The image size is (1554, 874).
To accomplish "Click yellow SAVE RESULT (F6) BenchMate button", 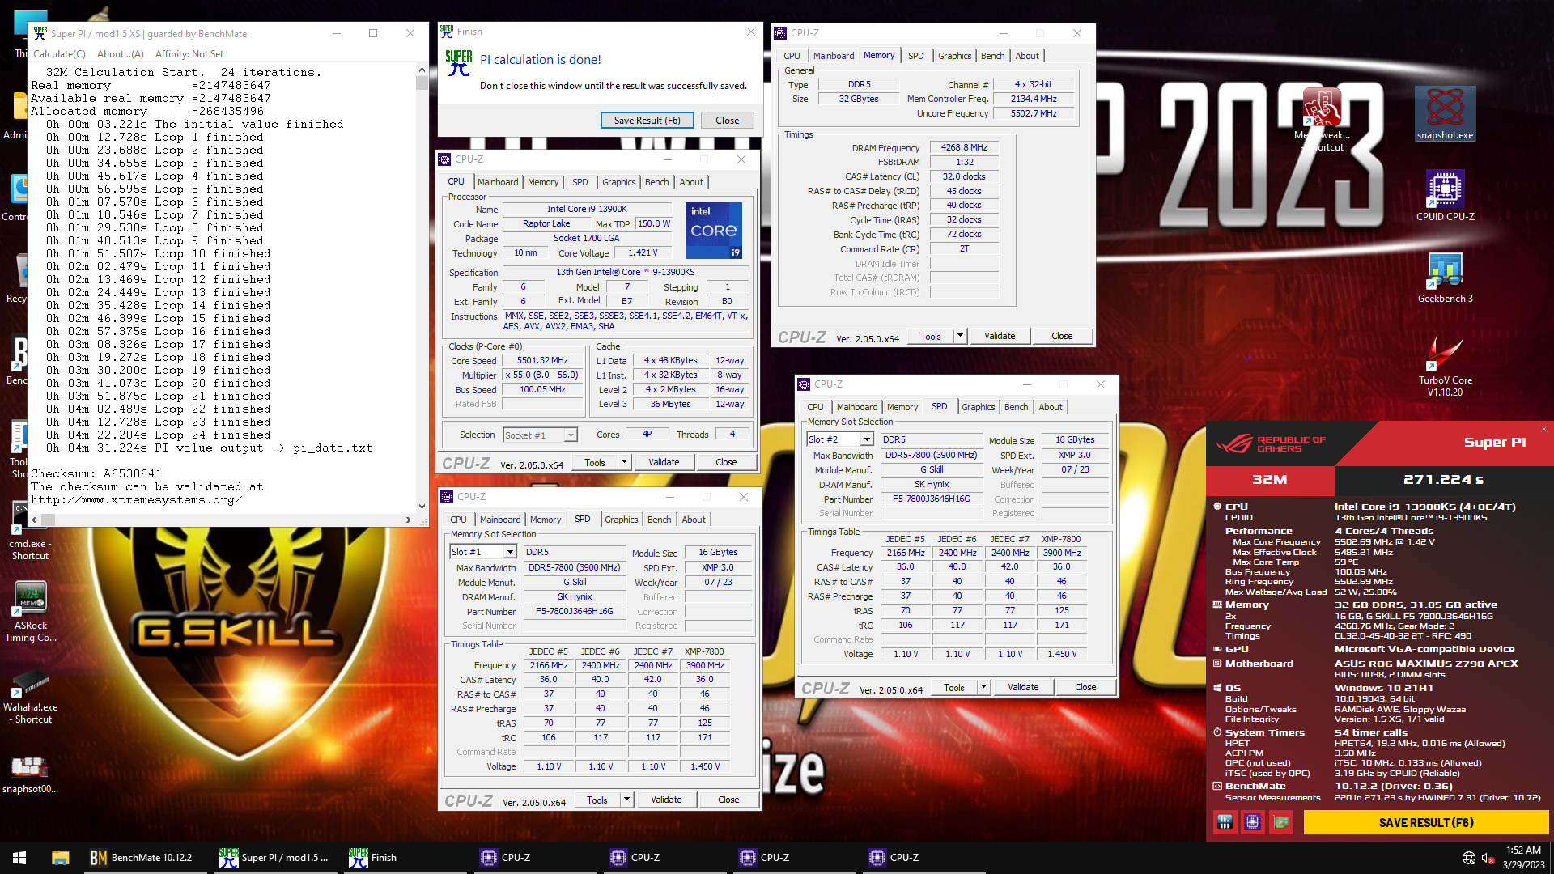I will coord(1426,822).
